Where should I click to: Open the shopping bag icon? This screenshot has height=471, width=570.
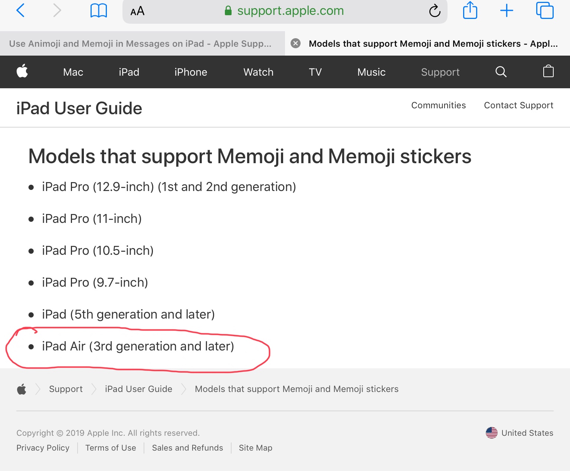coord(548,72)
